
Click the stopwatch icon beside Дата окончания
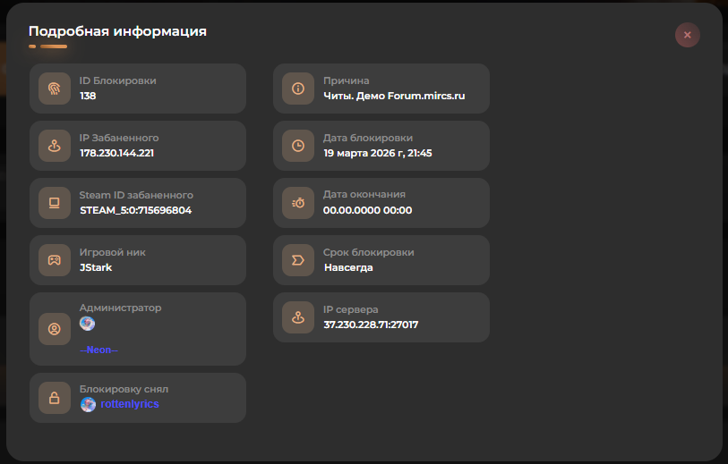pos(298,203)
